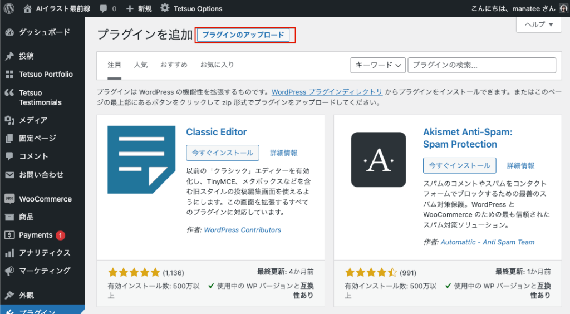This screenshot has height=314, width=570.
Task: Open the comments bubble icon in admin bar
Action: 104,9
